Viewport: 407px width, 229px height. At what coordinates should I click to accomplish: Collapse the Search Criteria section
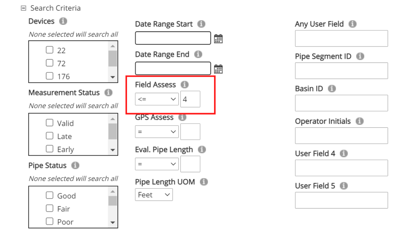24,8
